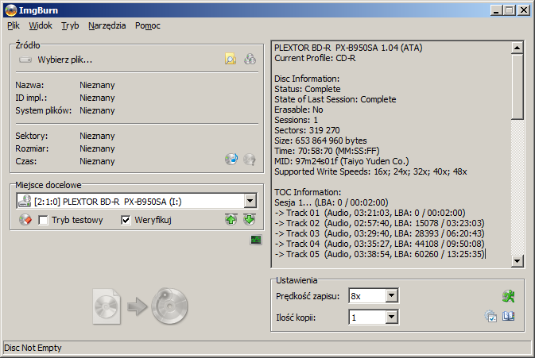Click the Track 05 line in TOC
This screenshot has height=358, width=535.
click(379, 254)
